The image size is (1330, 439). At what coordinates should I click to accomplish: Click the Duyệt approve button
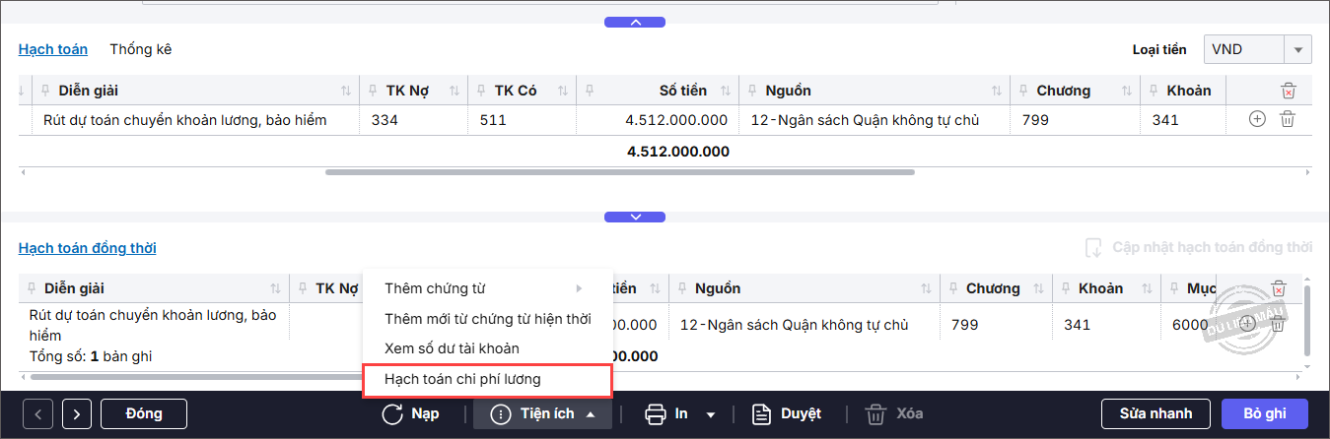click(x=787, y=414)
